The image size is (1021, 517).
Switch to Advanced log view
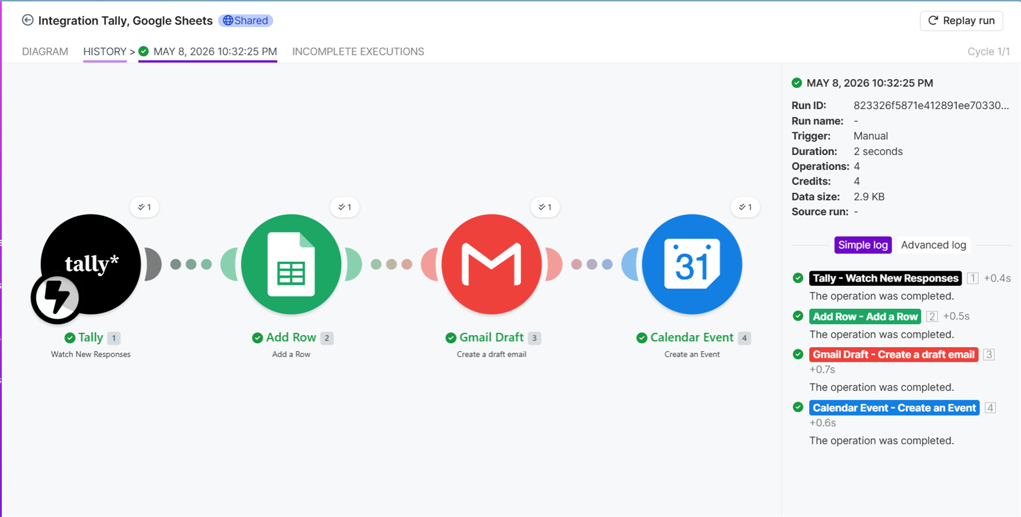934,245
